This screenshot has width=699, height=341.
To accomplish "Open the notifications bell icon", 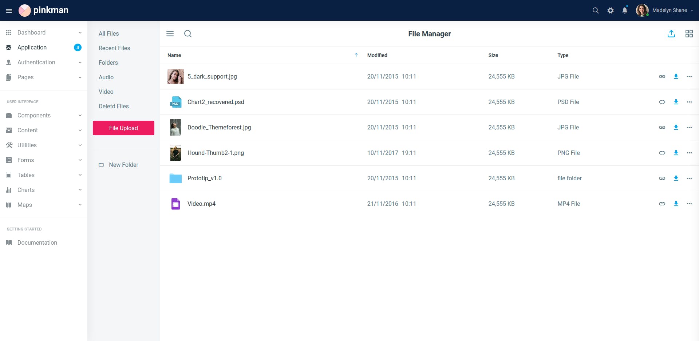I will [625, 10].
